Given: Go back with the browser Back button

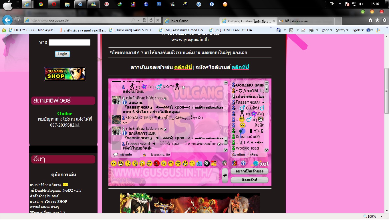Looking at the screenshot, I should 7,20.
